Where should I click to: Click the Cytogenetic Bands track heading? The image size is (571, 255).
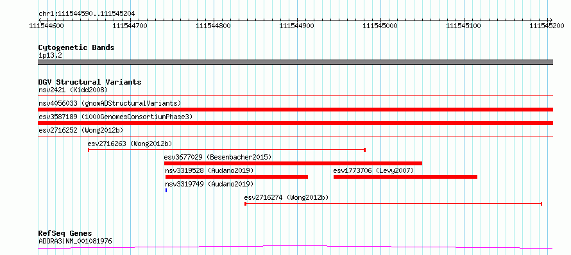76,47
